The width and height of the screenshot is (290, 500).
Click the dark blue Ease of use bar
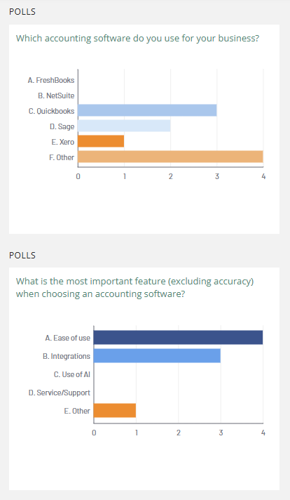178,337
